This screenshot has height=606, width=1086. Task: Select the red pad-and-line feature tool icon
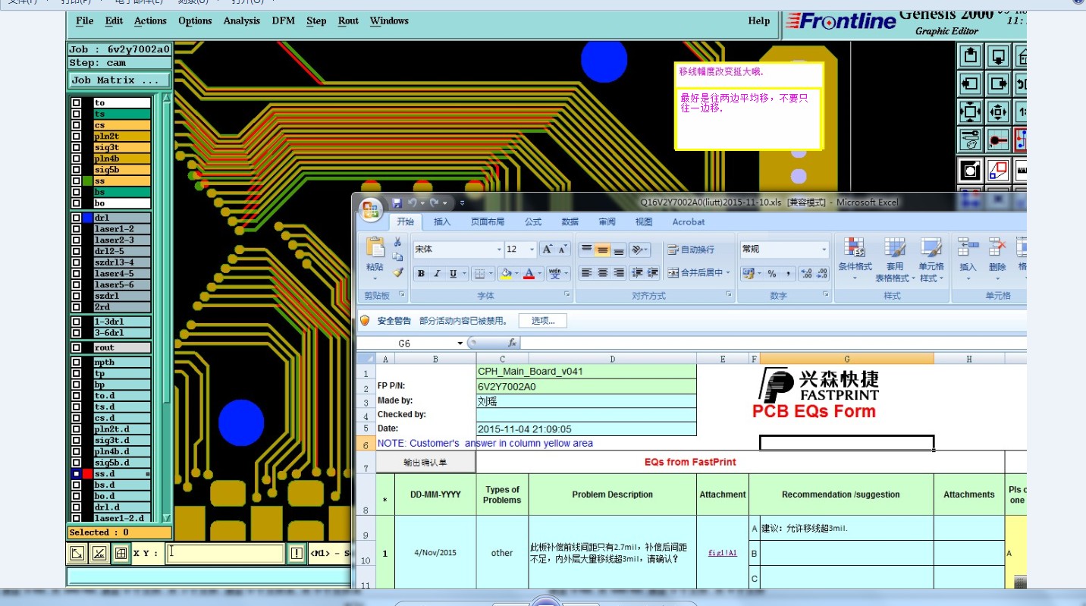(999, 140)
